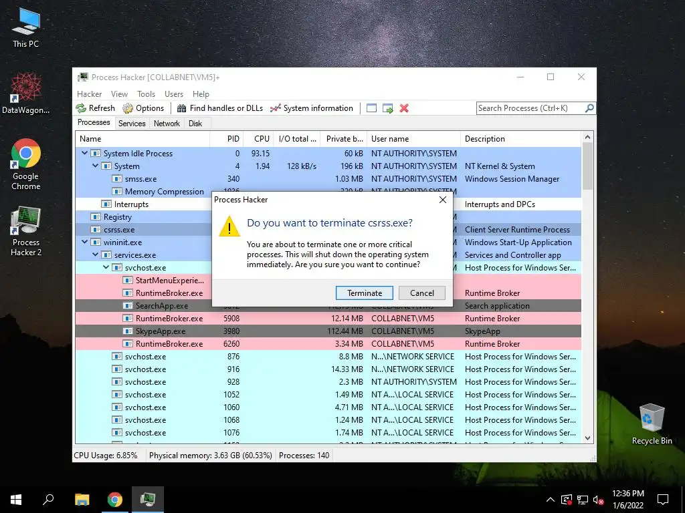Open the Windows Start menu
The width and height of the screenshot is (685, 513).
16,500
